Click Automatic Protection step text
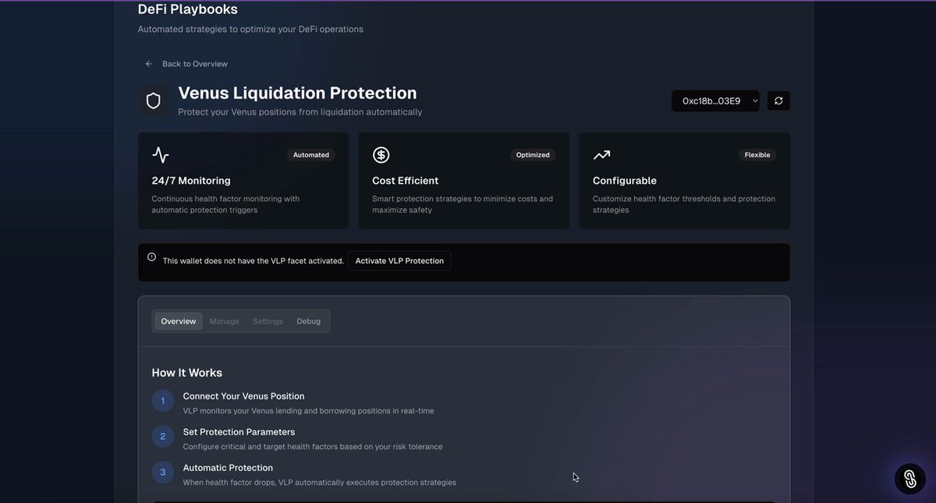The width and height of the screenshot is (936, 503). tap(228, 468)
